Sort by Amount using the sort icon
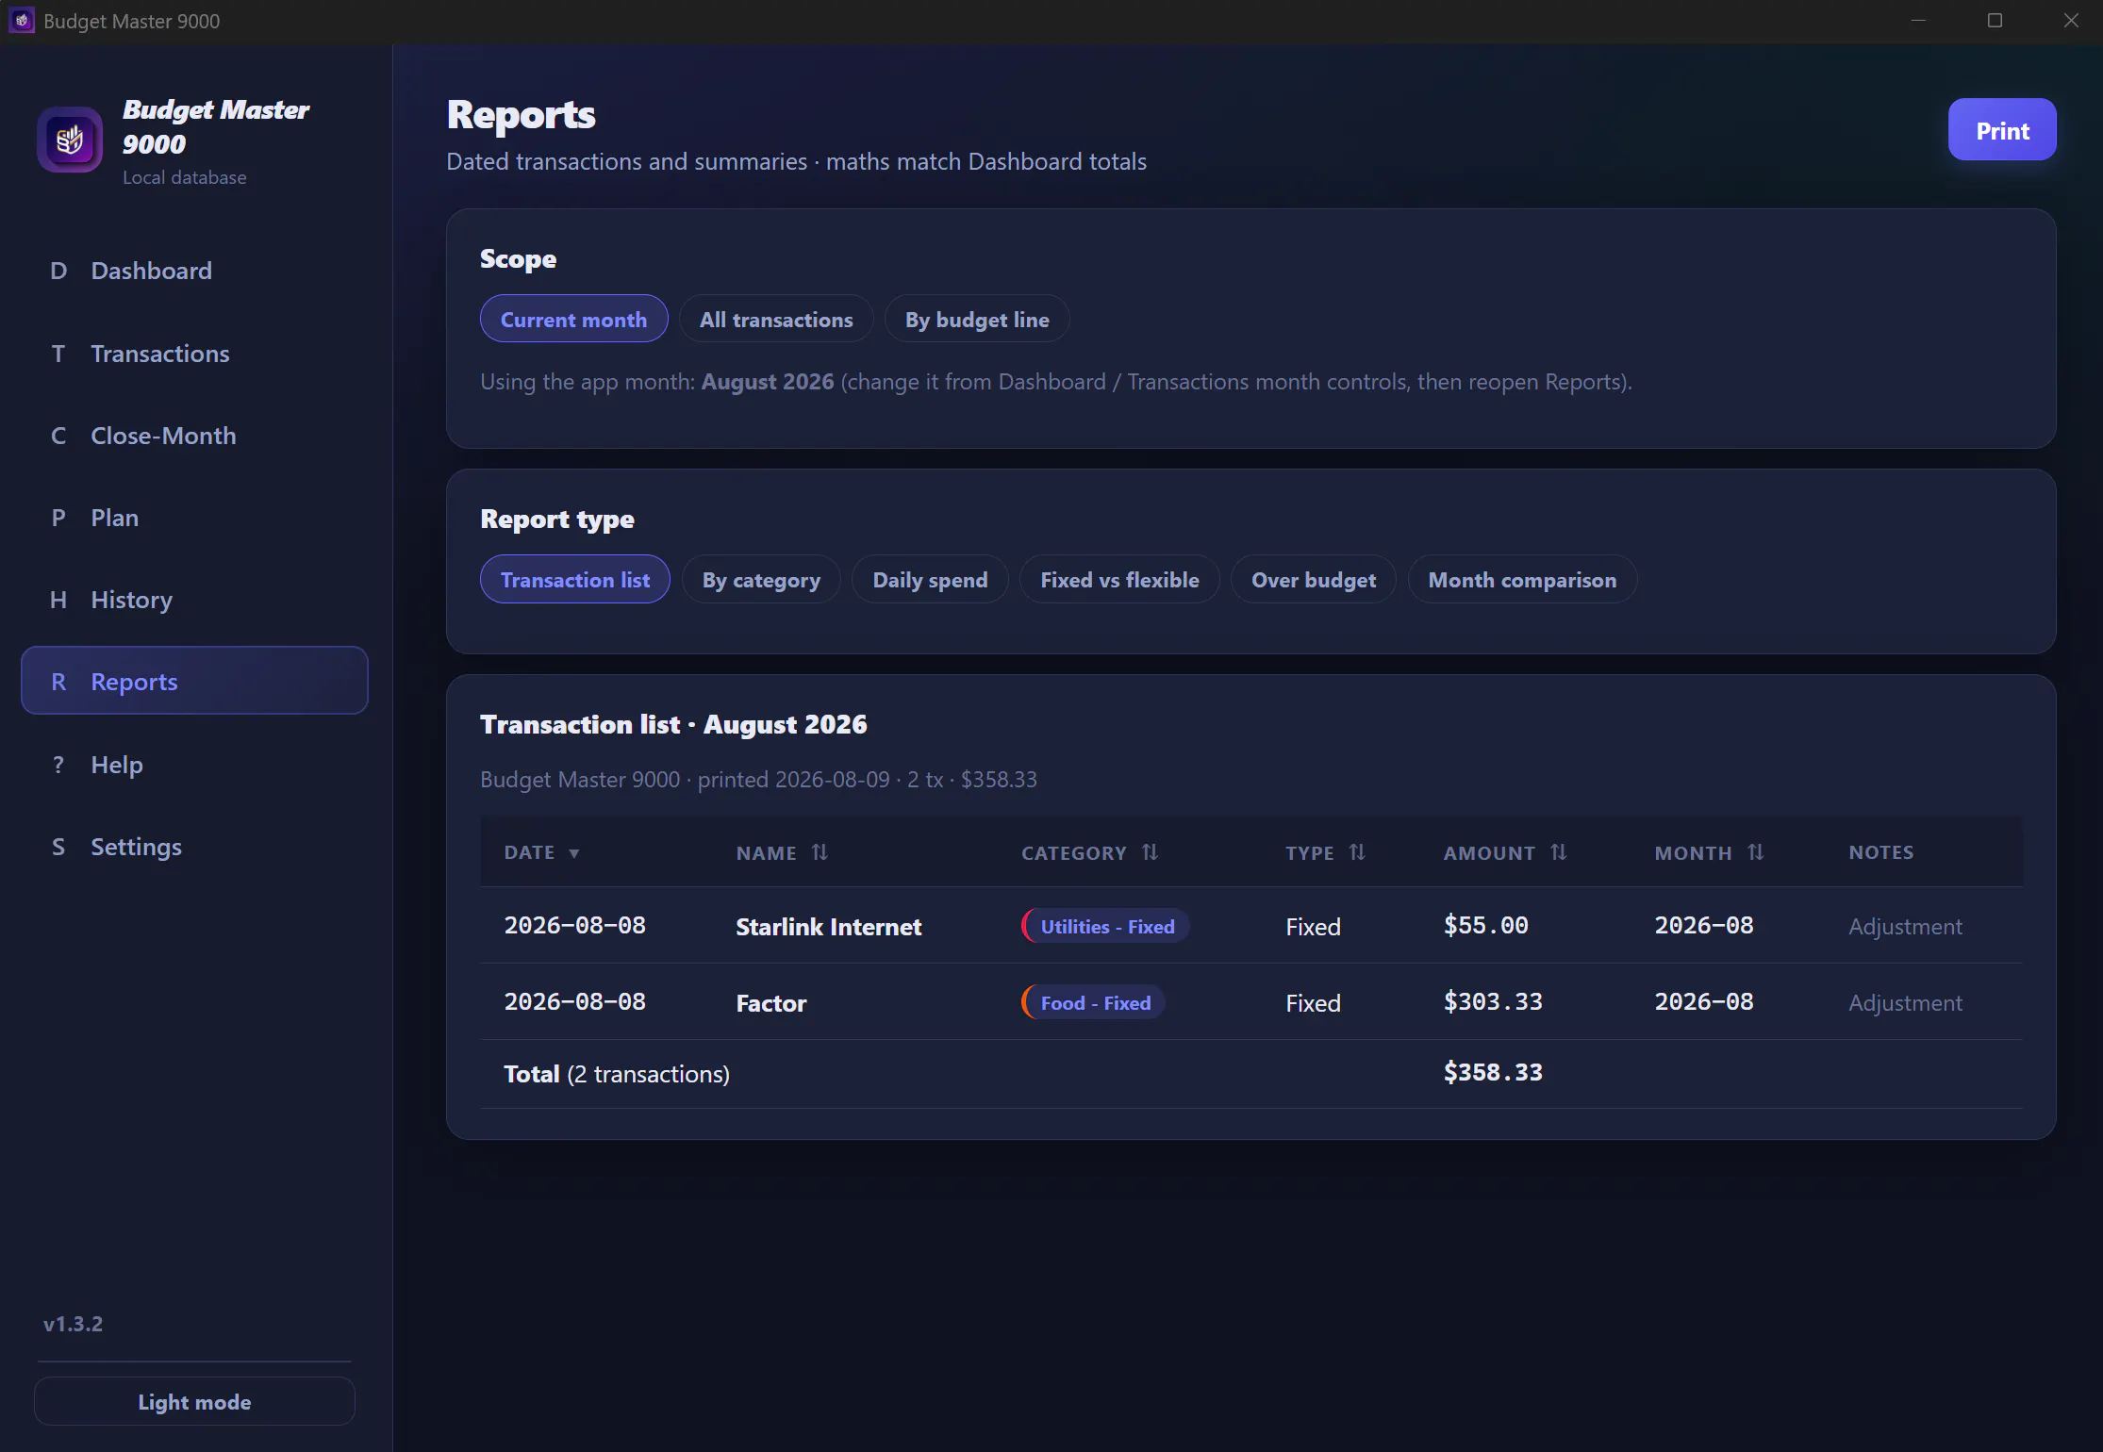This screenshot has width=2103, height=1452. point(1558,852)
